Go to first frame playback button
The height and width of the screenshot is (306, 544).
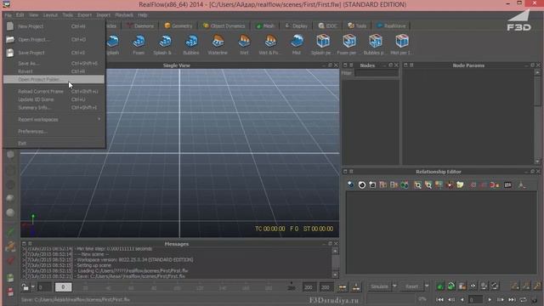pos(439,299)
